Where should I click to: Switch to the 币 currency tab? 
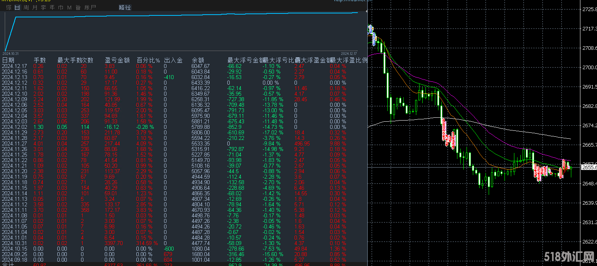click(60, 8)
